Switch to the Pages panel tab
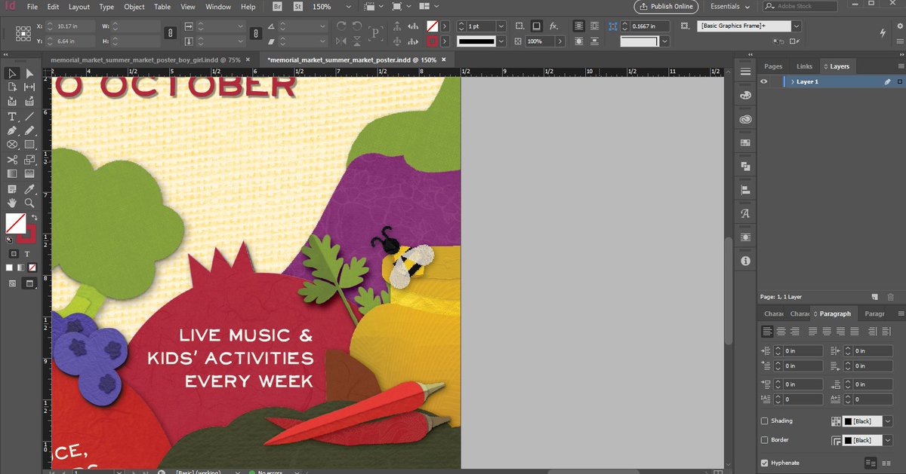The height and width of the screenshot is (474, 906). click(x=773, y=66)
